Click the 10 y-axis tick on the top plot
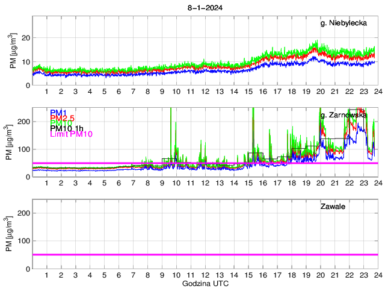Screen dimensions: 385x289 [25, 61]
